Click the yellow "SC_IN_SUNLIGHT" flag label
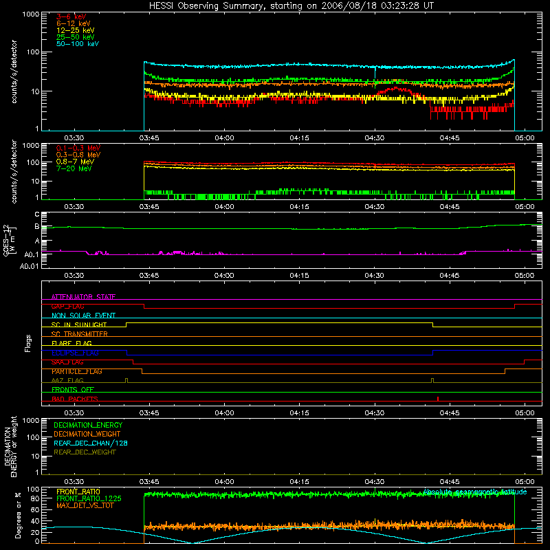 [x=79, y=324]
